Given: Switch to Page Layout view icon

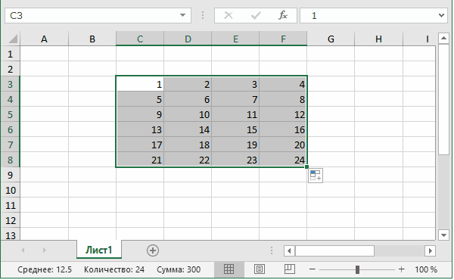Looking at the screenshot, I should pos(259,269).
